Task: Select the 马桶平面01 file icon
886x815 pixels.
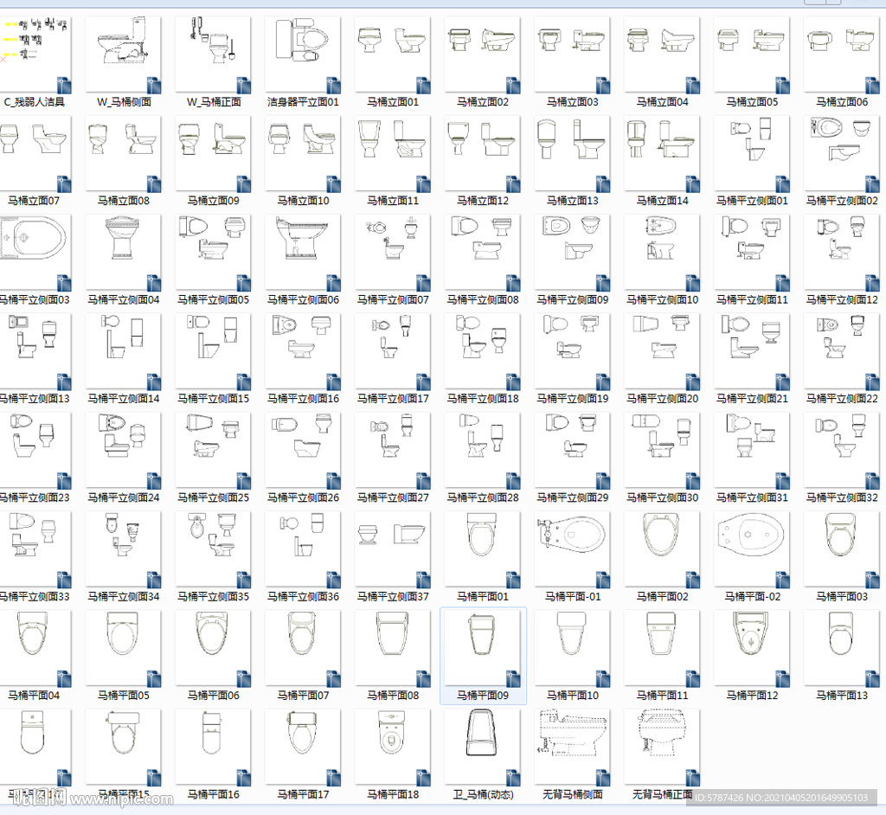Action: 483,549
